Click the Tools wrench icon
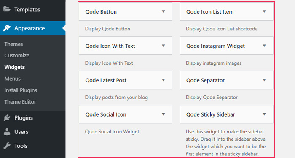Viewport: 295px width, 158px height. click(x=7, y=146)
